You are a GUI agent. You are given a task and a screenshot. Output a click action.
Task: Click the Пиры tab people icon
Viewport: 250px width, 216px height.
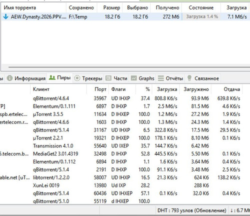tap(52, 77)
